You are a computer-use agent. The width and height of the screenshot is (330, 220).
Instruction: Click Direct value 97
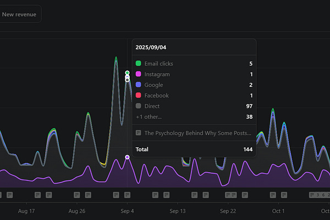point(249,106)
